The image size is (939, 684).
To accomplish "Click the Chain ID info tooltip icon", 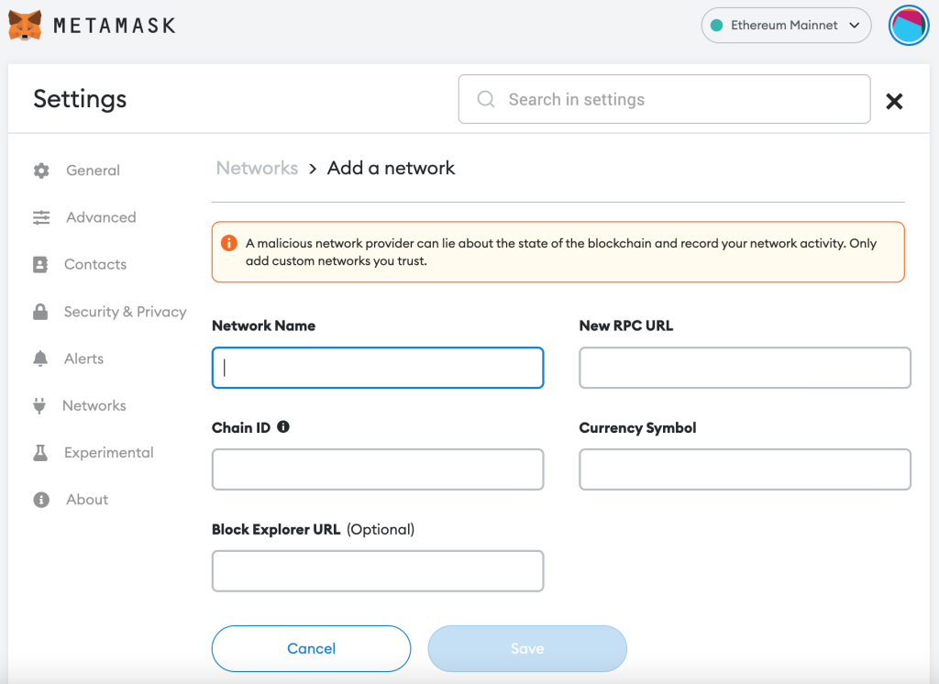I will pos(283,426).
